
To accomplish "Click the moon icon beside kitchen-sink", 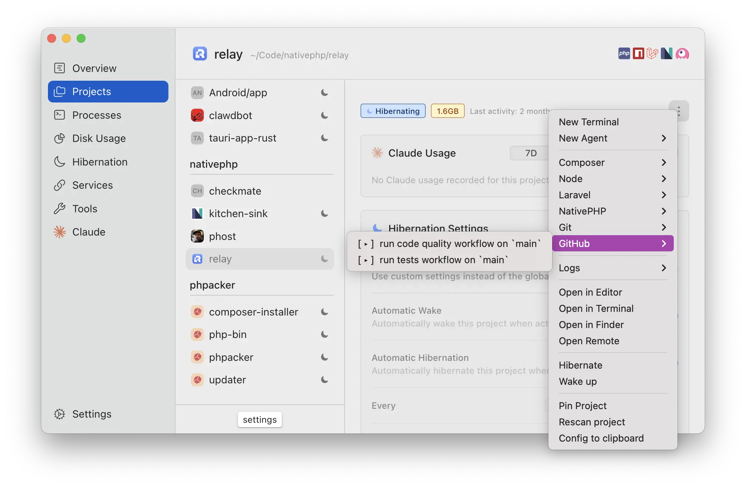I will point(324,213).
